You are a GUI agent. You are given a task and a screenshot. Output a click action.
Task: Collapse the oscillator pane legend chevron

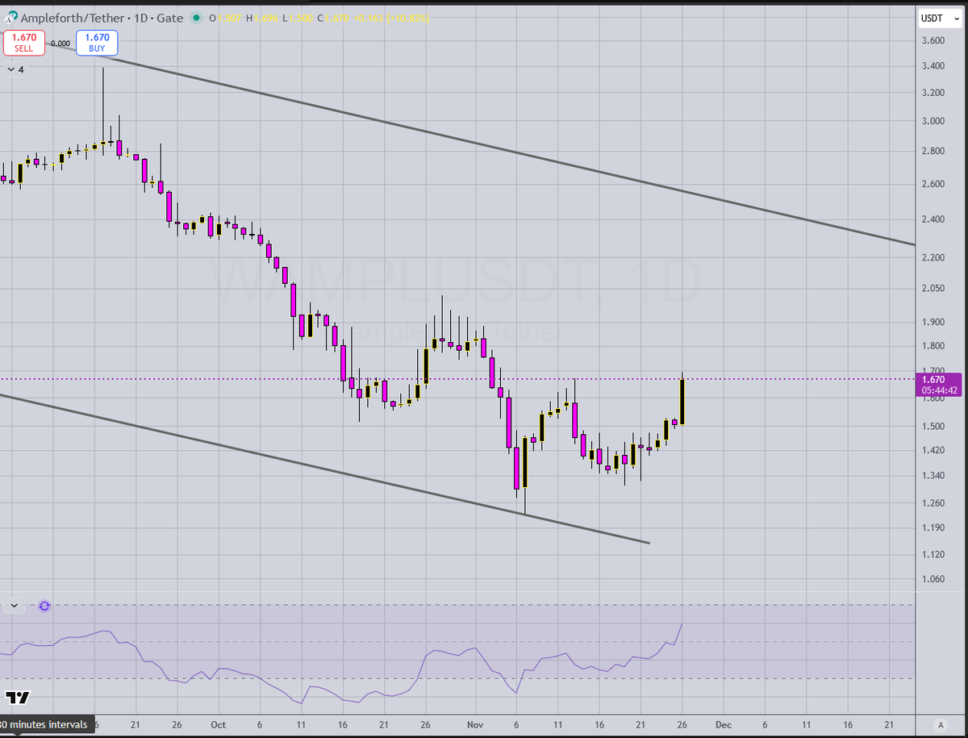(x=14, y=606)
